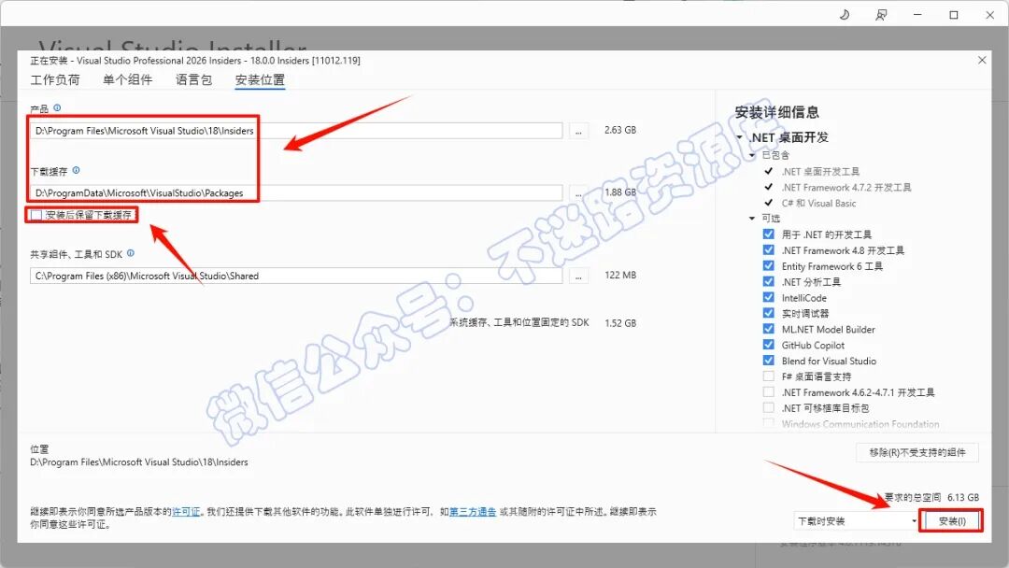Check .NET Framework 4.6.2-4.7.1 开发工具
The width and height of the screenshot is (1009, 568).
(x=768, y=391)
